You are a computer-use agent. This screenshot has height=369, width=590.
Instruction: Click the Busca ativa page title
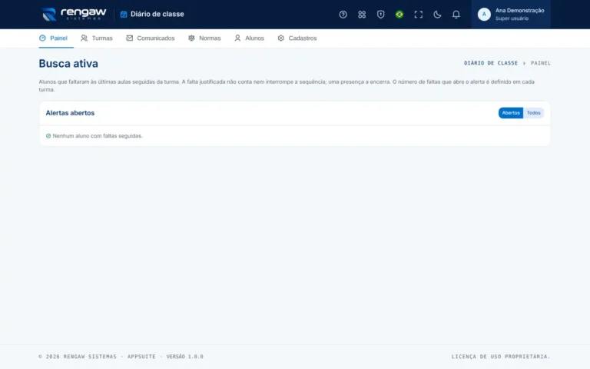tap(68, 63)
